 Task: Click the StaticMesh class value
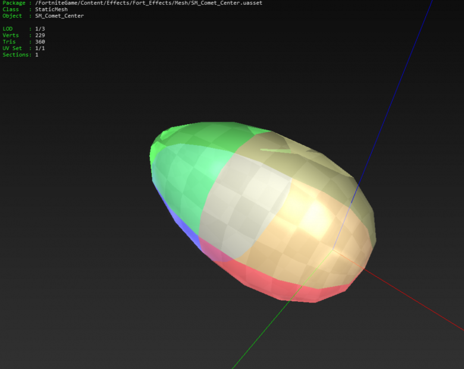point(51,10)
